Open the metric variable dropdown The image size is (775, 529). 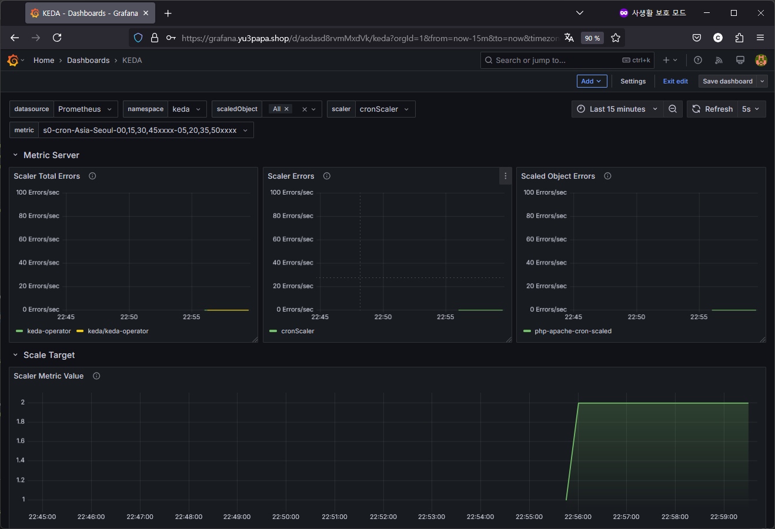(x=146, y=130)
